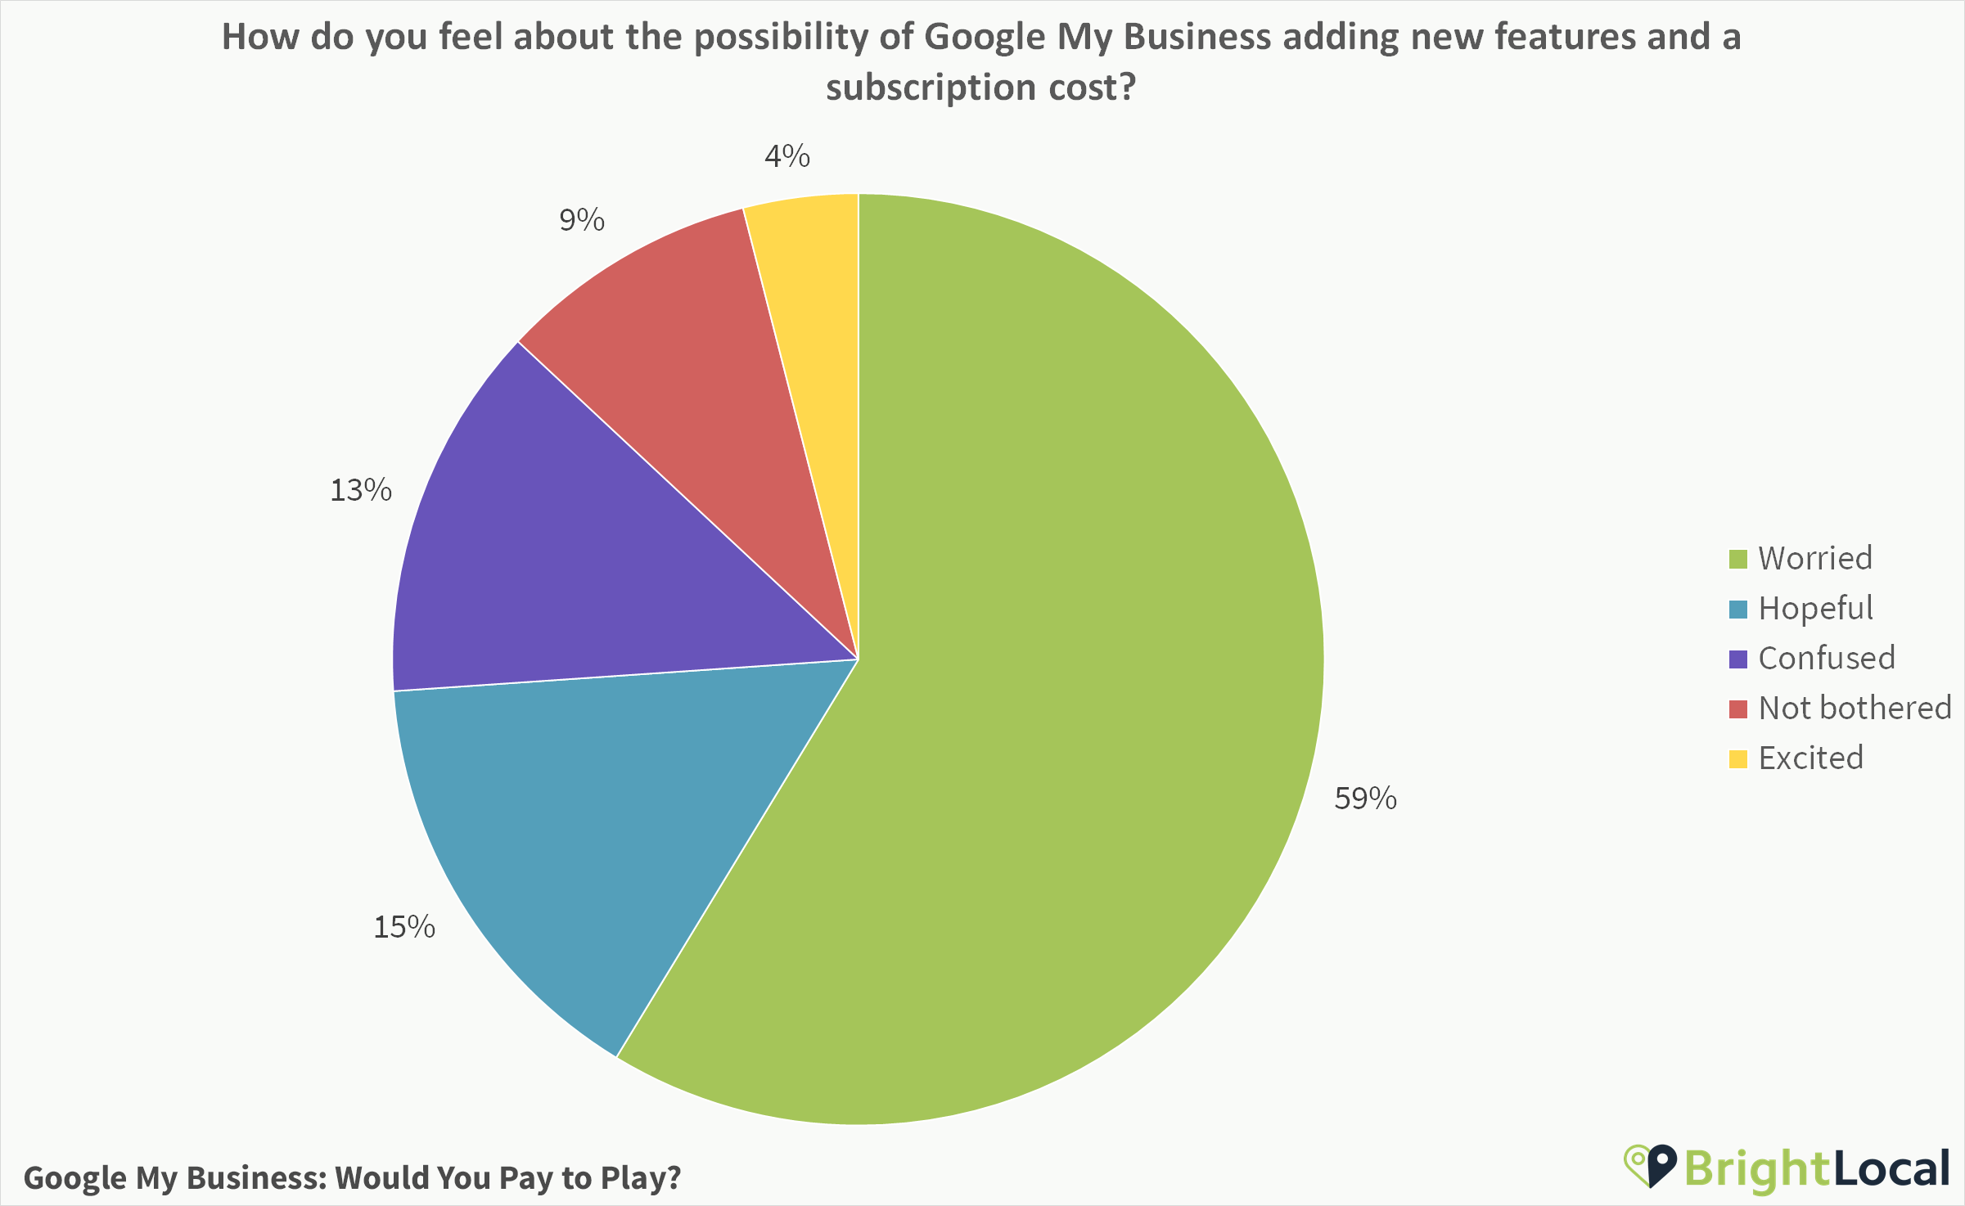Select the green Worried pie slice
Viewport: 1965px width, 1206px height.
[1064, 695]
